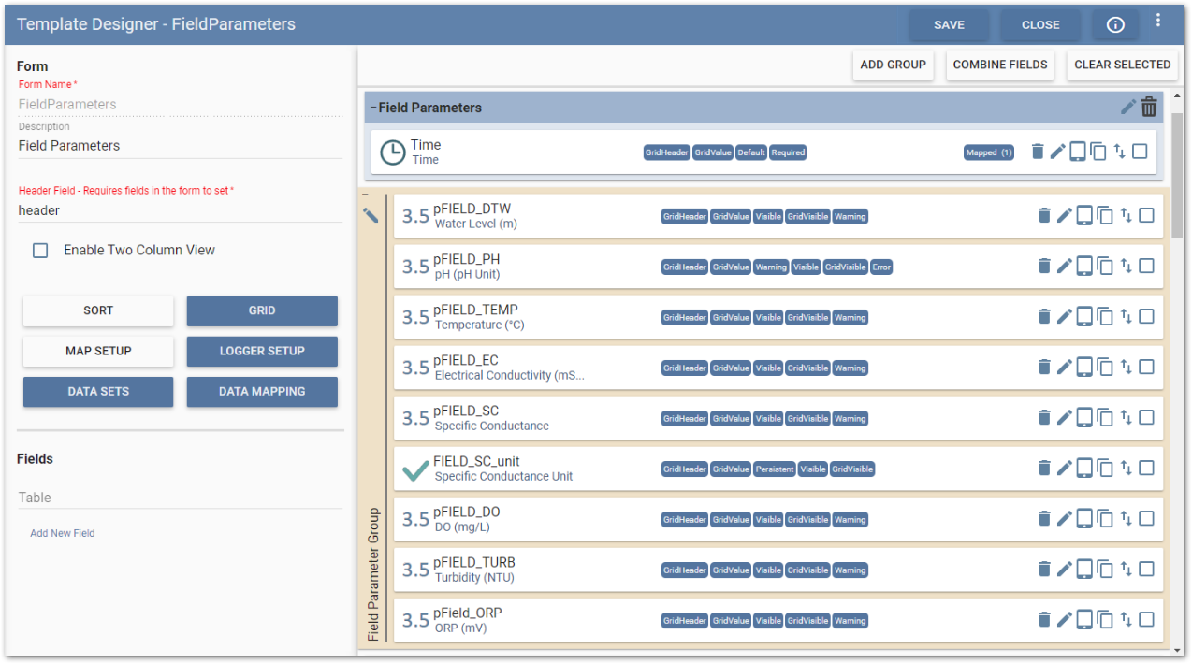Image resolution: width=1192 pixels, height=664 pixels.
Task: Open the three-dot more options menu
Action: point(1158,21)
